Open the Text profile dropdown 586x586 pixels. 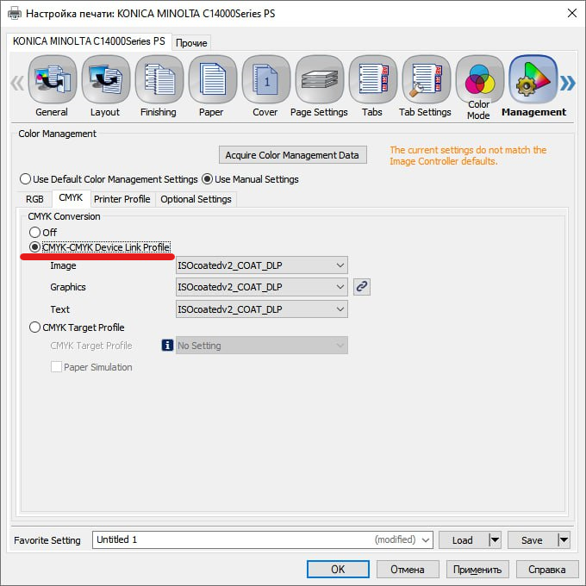[262, 309]
